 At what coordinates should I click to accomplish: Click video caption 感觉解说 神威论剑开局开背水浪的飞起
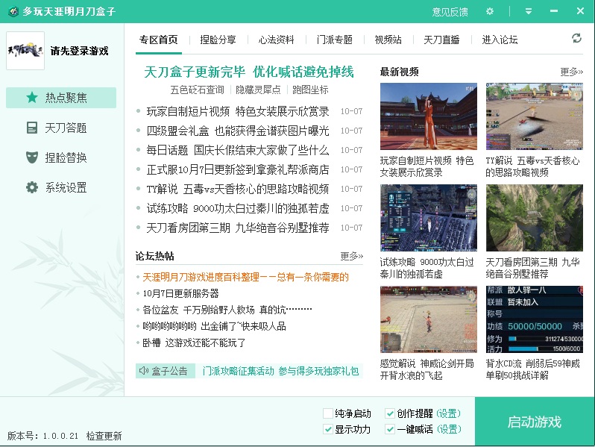(427, 369)
